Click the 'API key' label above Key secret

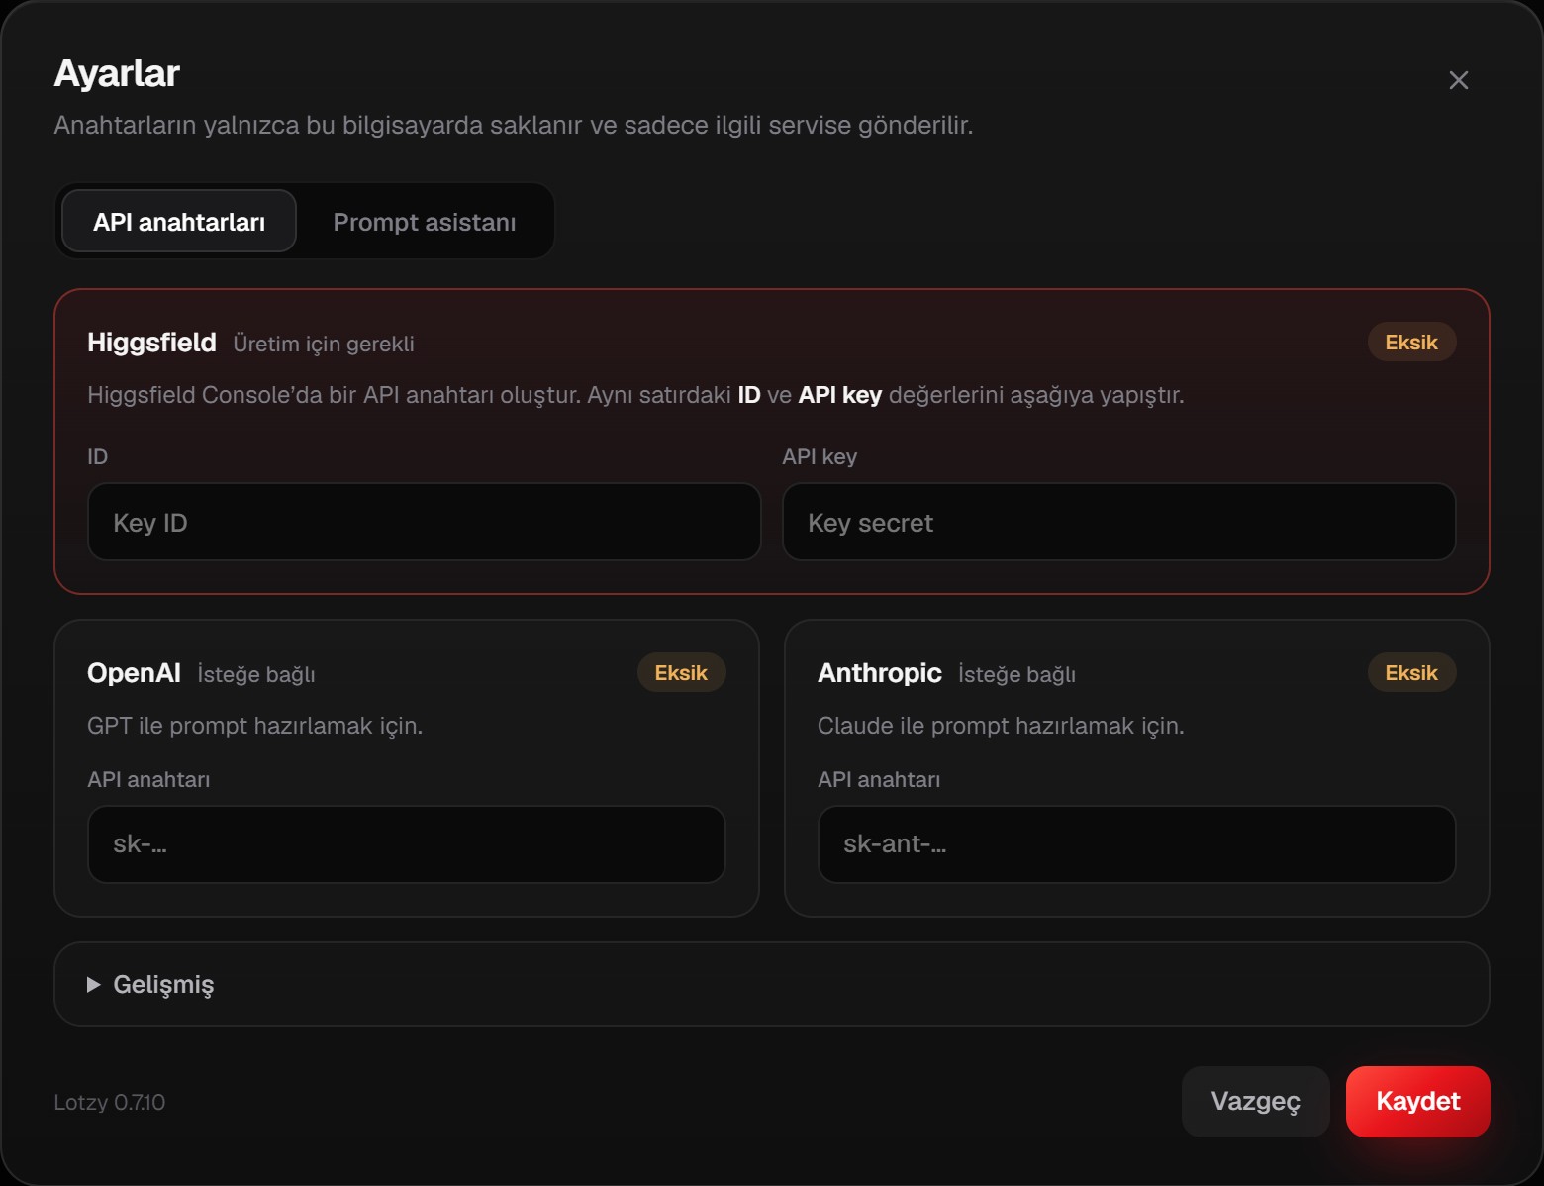point(820,456)
